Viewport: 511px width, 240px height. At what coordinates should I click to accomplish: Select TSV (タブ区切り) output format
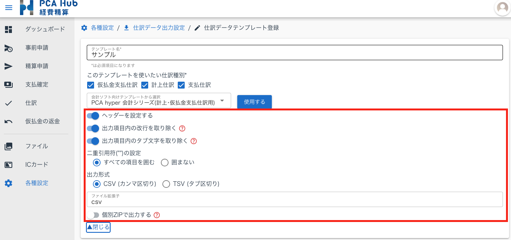click(x=166, y=184)
